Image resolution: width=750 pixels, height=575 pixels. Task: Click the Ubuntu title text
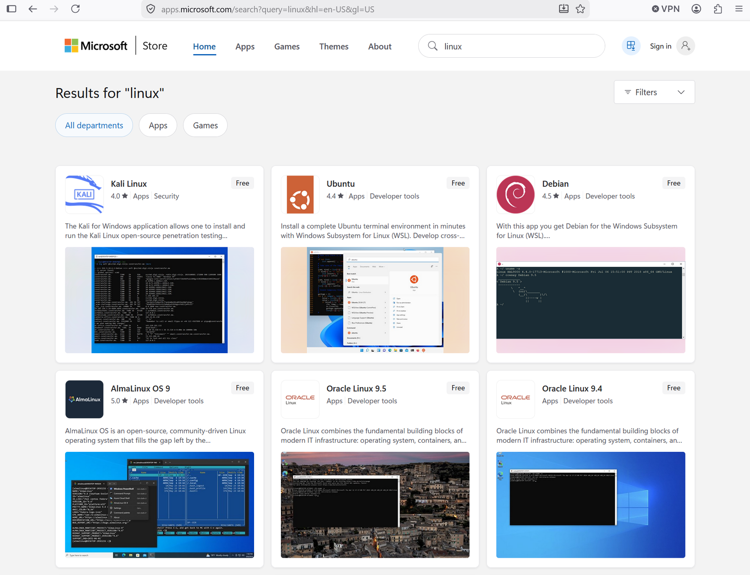pos(340,184)
